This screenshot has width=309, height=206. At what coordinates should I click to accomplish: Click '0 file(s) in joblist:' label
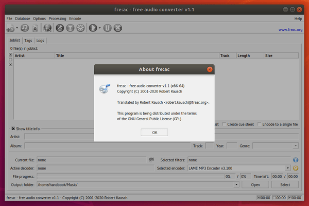(24, 48)
